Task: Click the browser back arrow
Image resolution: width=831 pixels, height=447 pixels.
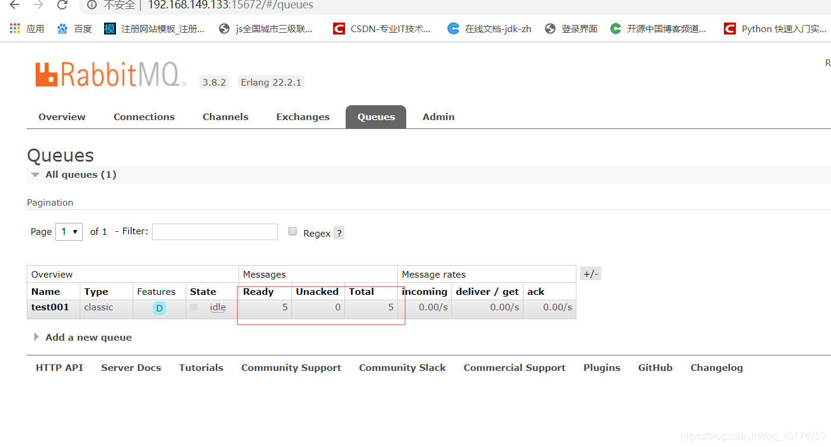Action: [15, 5]
